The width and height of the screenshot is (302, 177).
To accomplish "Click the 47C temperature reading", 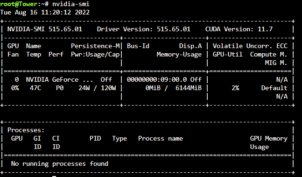I will (35, 88).
